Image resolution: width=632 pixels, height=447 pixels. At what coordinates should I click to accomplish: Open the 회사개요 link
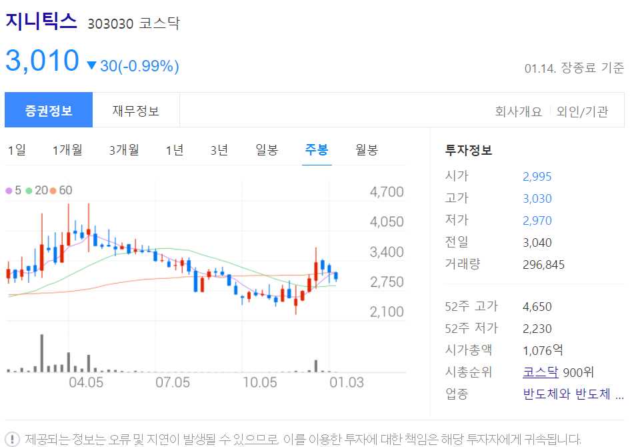519,111
